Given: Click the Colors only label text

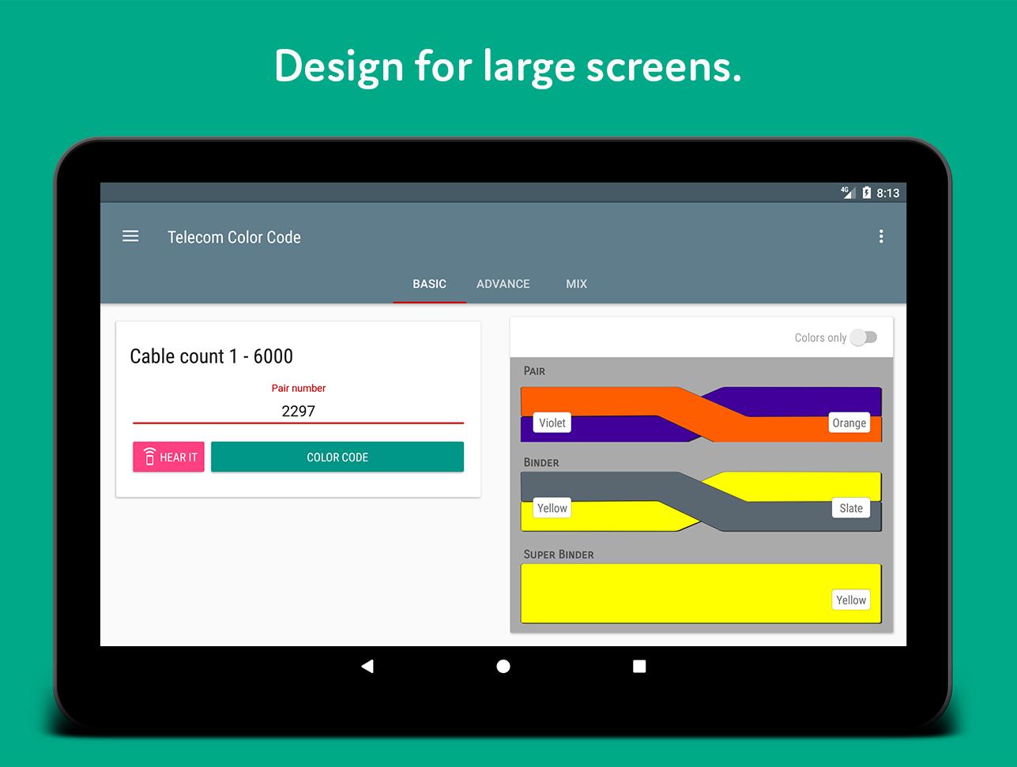Looking at the screenshot, I should pyautogui.click(x=820, y=337).
